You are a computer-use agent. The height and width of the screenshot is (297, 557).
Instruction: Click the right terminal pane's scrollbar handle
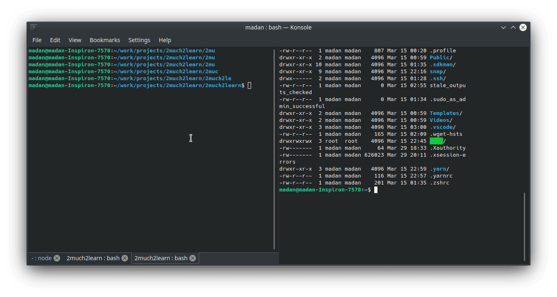point(524,226)
